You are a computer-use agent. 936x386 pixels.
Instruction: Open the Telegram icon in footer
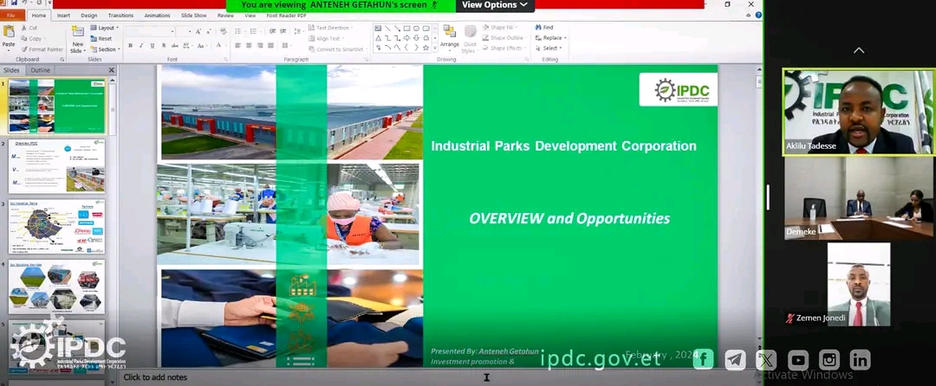click(735, 360)
